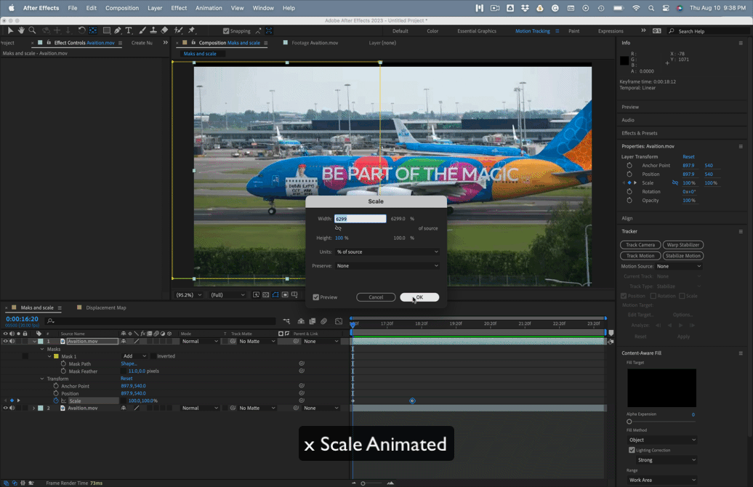This screenshot has height=487, width=753.
Task: Click the Scale stopwatch in timeline
Action: 56,401
